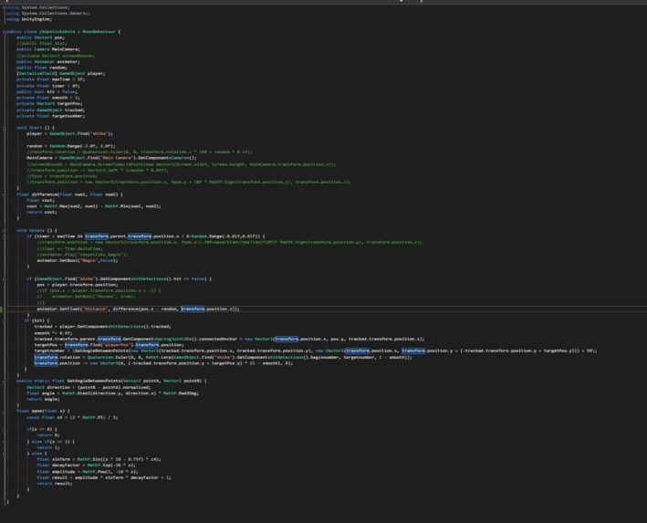The width and height of the screenshot is (647, 523).
Task: Click the Random.Range call in Start
Action: click(82, 146)
